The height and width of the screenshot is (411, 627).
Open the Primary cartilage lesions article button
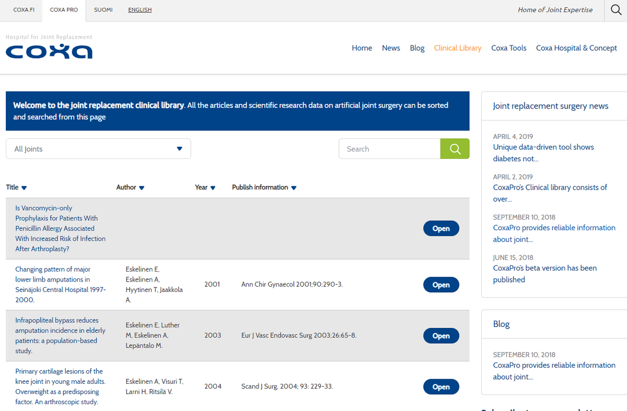pyautogui.click(x=441, y=387)
